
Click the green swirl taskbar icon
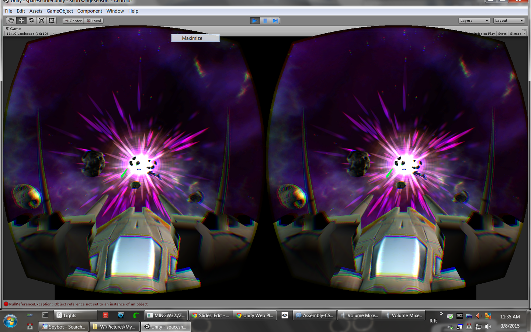click(x=136, y=315)
